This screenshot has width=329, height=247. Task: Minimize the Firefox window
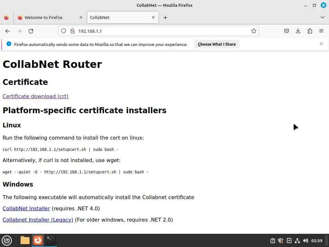306,5
